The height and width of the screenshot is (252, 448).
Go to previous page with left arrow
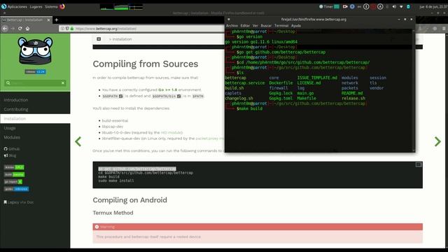tap(78, 141)
